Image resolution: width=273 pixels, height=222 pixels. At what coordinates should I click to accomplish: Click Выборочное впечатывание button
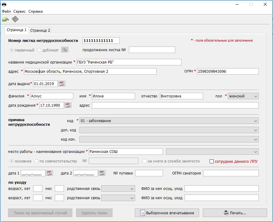[x=167, y=213]
